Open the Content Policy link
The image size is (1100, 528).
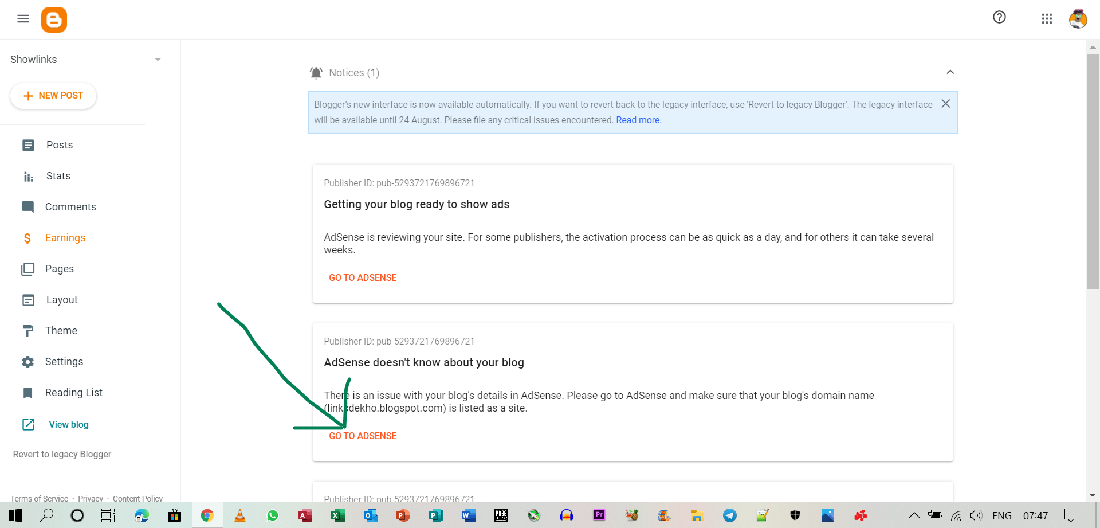coord(137,499)
